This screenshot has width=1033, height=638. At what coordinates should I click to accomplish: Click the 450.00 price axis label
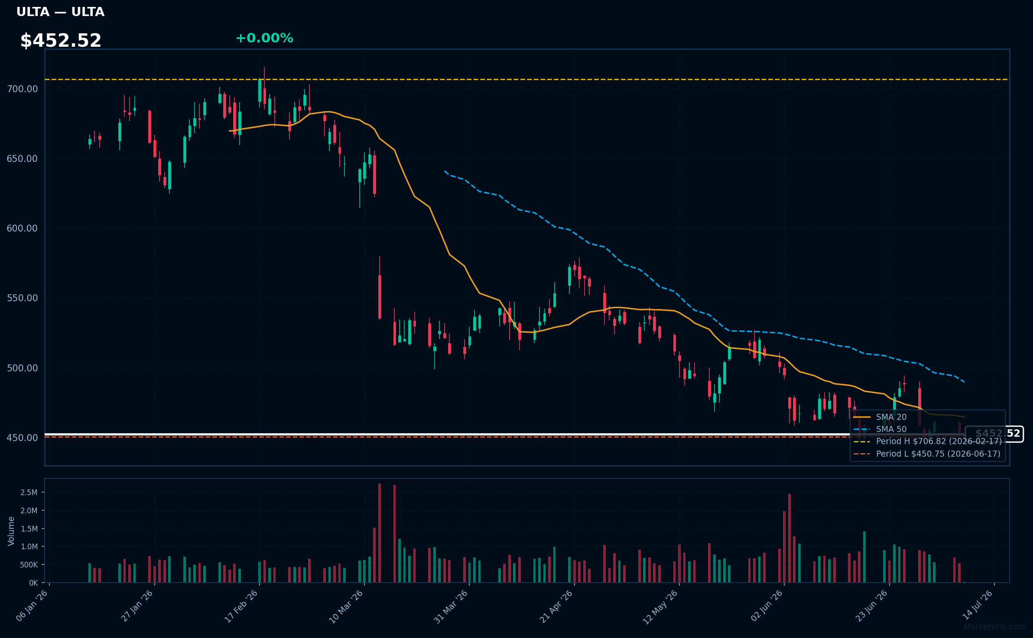(22, 438)
